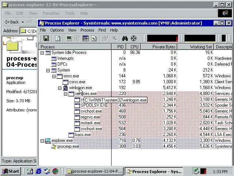Image resolution: width=234 pixels, height=176 pixels.
Task: Open the Options menu
Action: tap(57, 30)
